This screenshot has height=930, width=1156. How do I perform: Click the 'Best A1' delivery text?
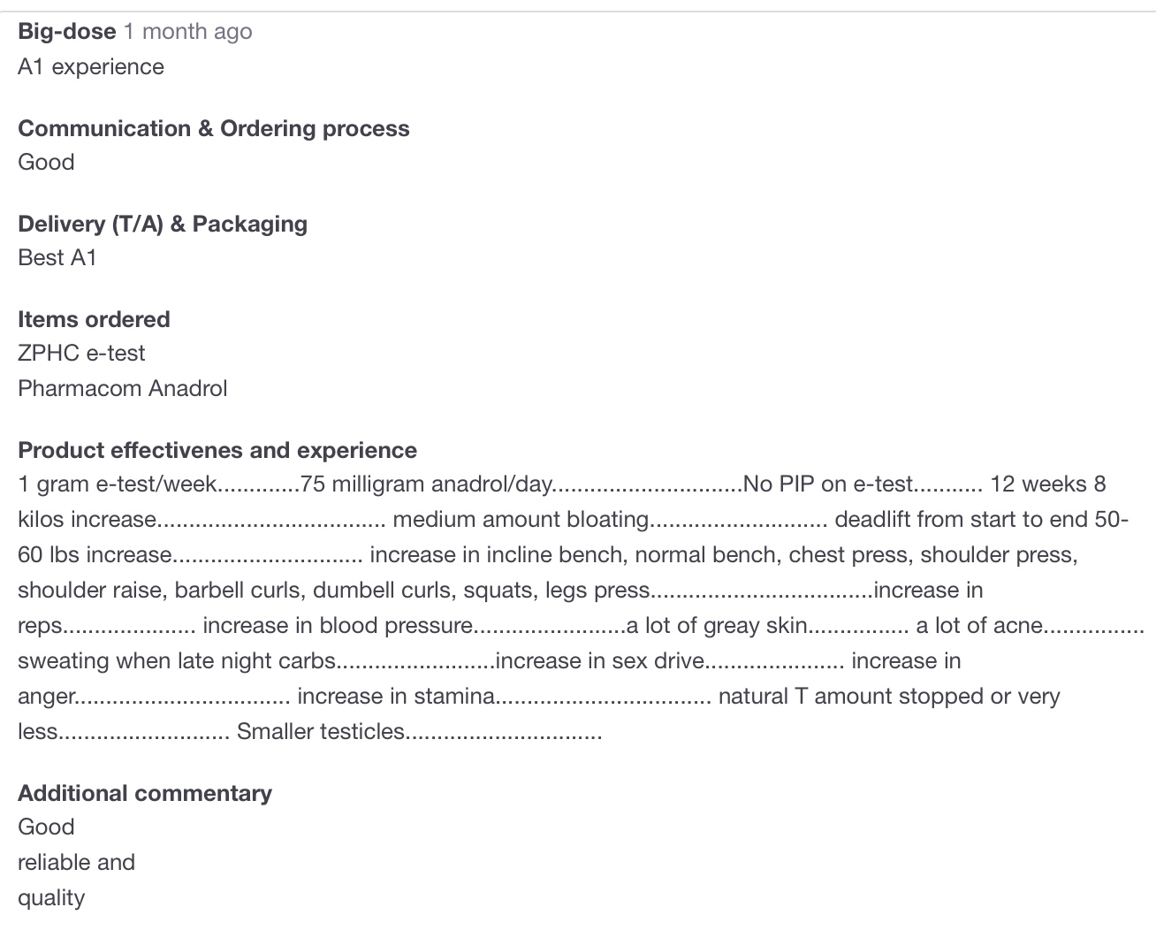coord(57,258)
